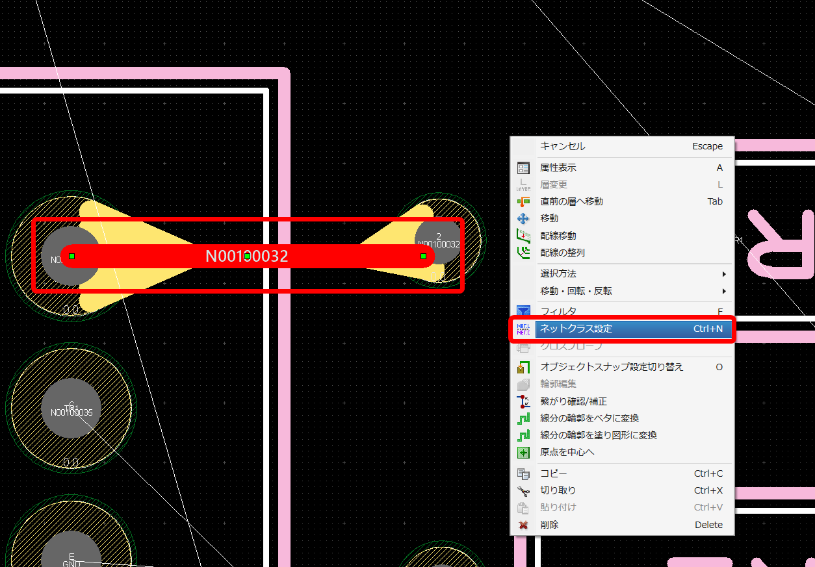Click the 繋がり確認/補正 connection check icon
Screen dimensions: 815x567
[x=523, y=401]
